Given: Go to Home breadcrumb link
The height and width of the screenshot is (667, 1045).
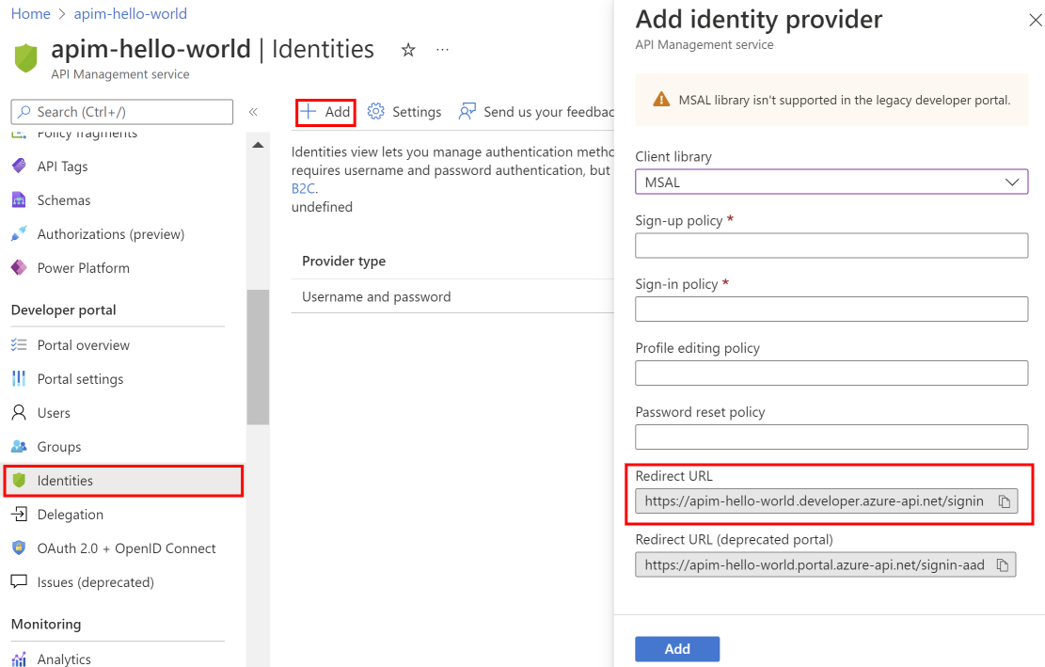Looking at the screenshot, I should coord(30,14).
